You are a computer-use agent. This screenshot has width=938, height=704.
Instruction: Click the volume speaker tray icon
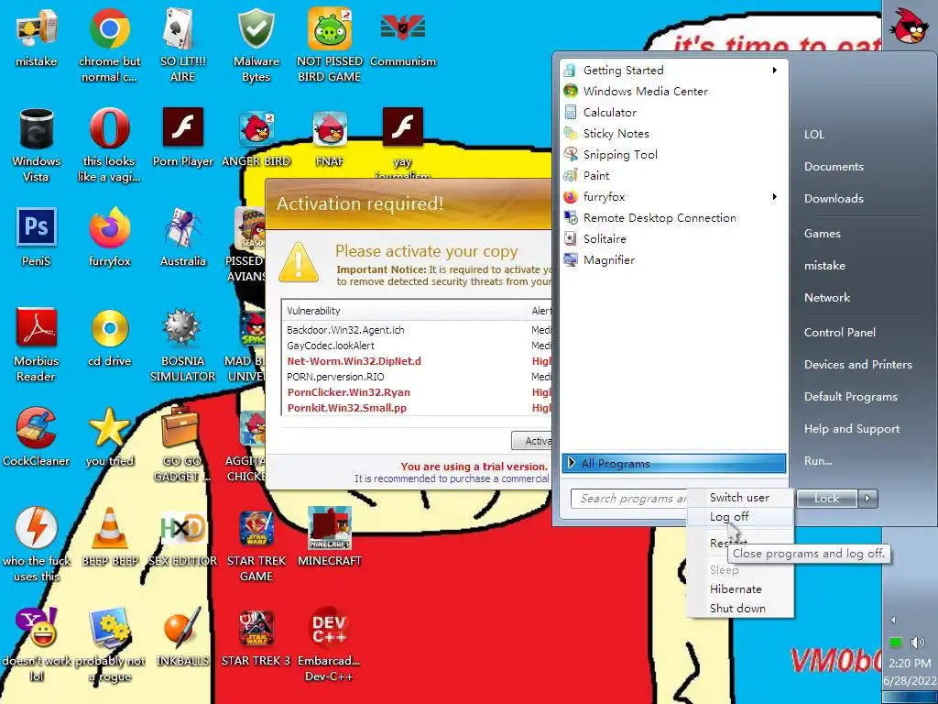click(917, 643)
